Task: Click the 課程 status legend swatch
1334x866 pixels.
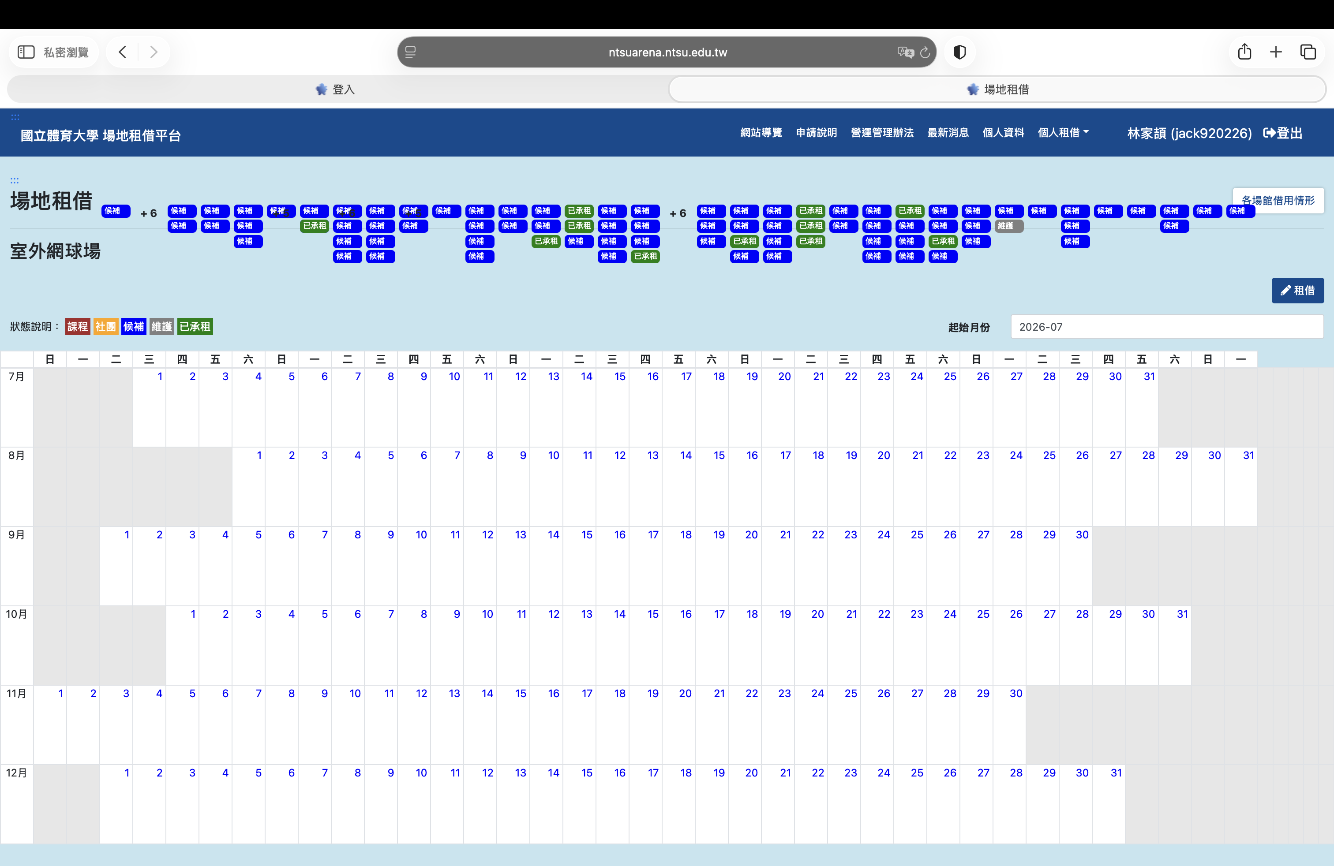Action: [77, 327]
